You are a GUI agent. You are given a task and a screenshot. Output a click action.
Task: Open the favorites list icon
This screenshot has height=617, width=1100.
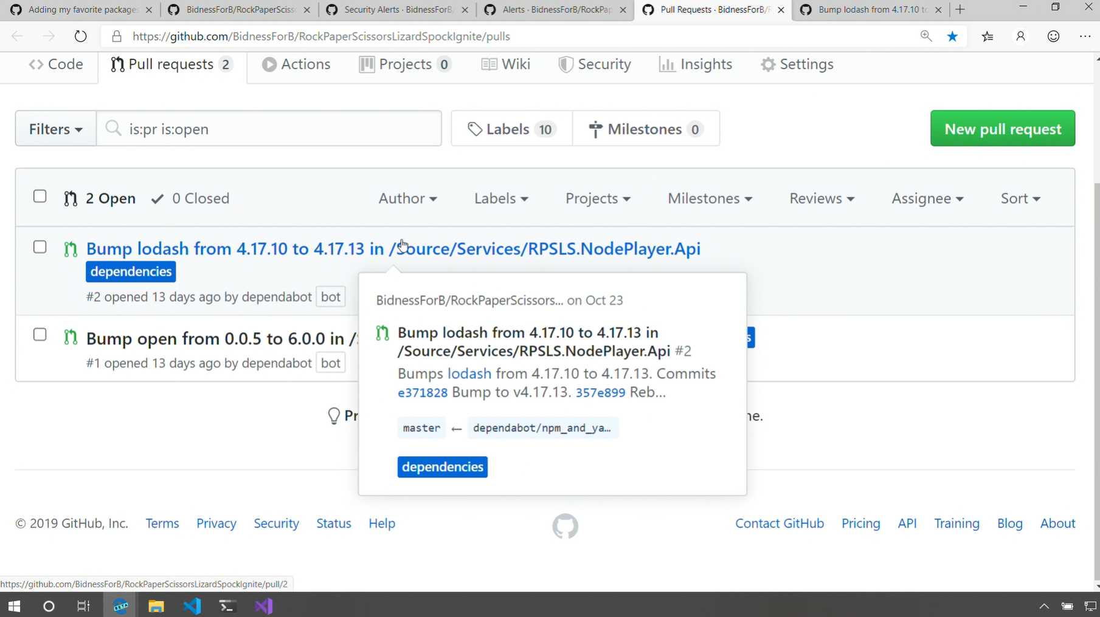click(x=988, y=36)
